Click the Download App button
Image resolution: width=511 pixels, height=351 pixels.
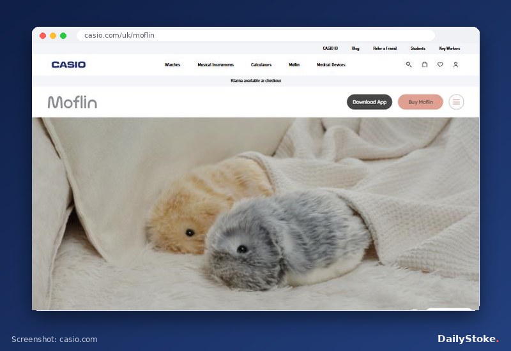tap(369, 102)
